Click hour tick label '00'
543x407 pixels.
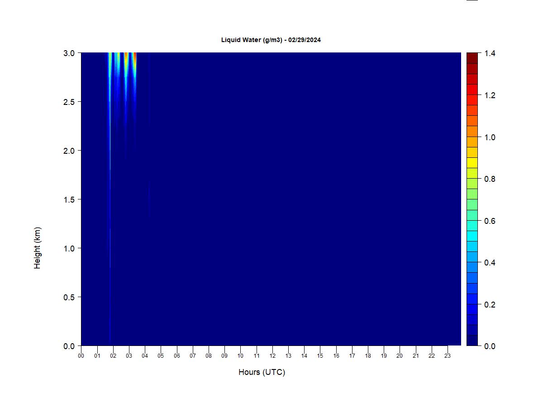[x=81, y=356]
